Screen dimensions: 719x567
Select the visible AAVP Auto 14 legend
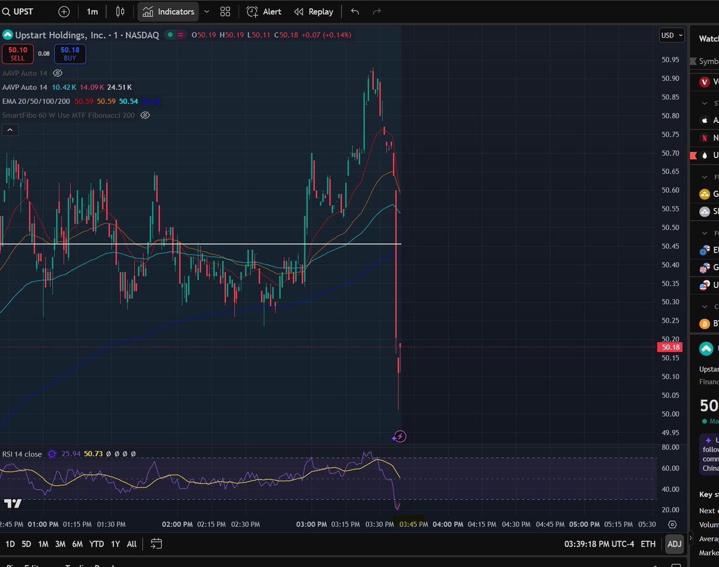[25, 87]
